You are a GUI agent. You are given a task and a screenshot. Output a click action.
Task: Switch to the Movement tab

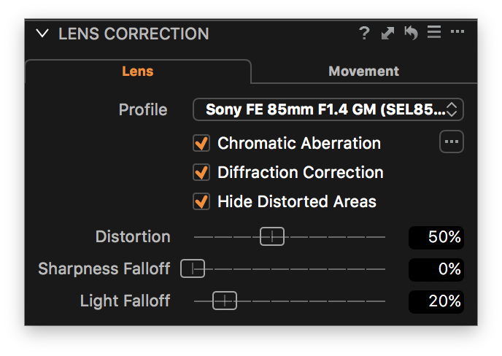pyautogui.click(x=364, y=71)
